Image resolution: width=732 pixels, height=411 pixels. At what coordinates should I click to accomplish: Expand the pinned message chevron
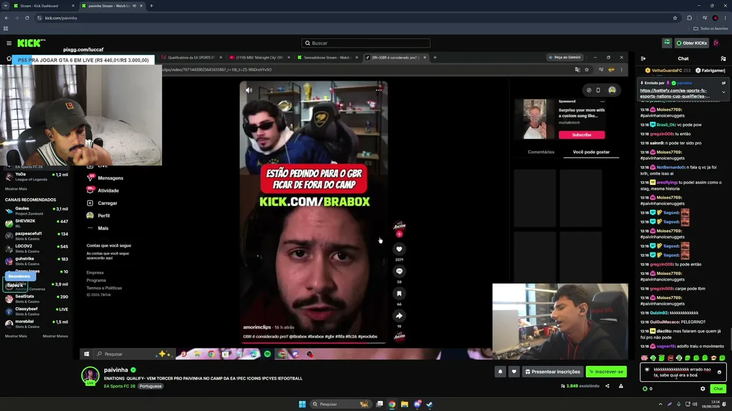pos(723,92)
